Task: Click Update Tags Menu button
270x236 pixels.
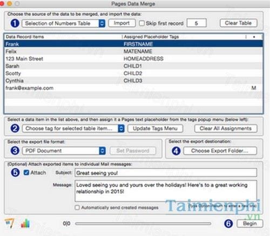Action: click(155, 128)
